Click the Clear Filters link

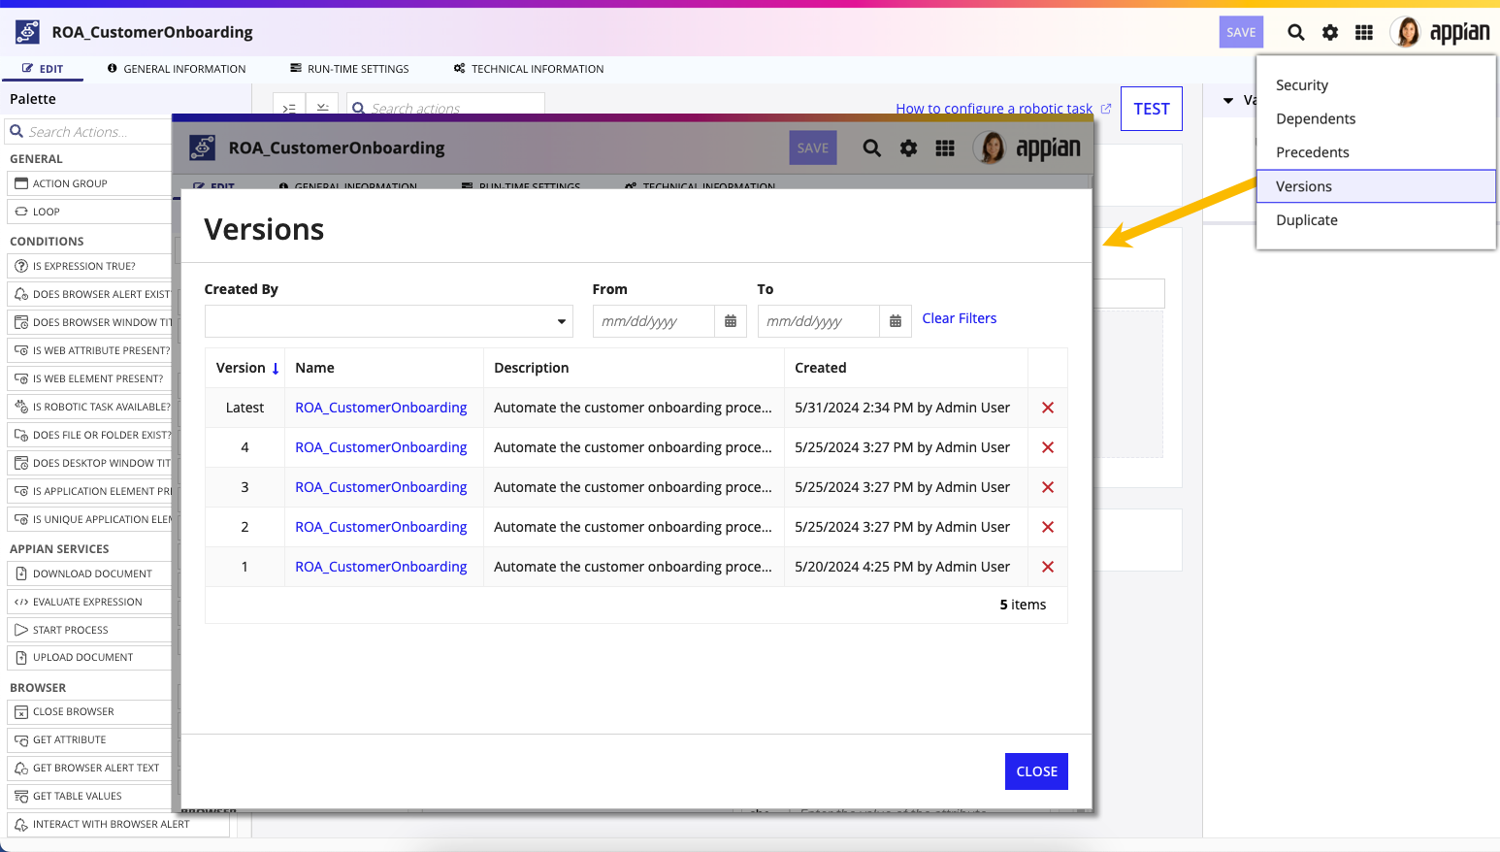[x=959, y=318]
